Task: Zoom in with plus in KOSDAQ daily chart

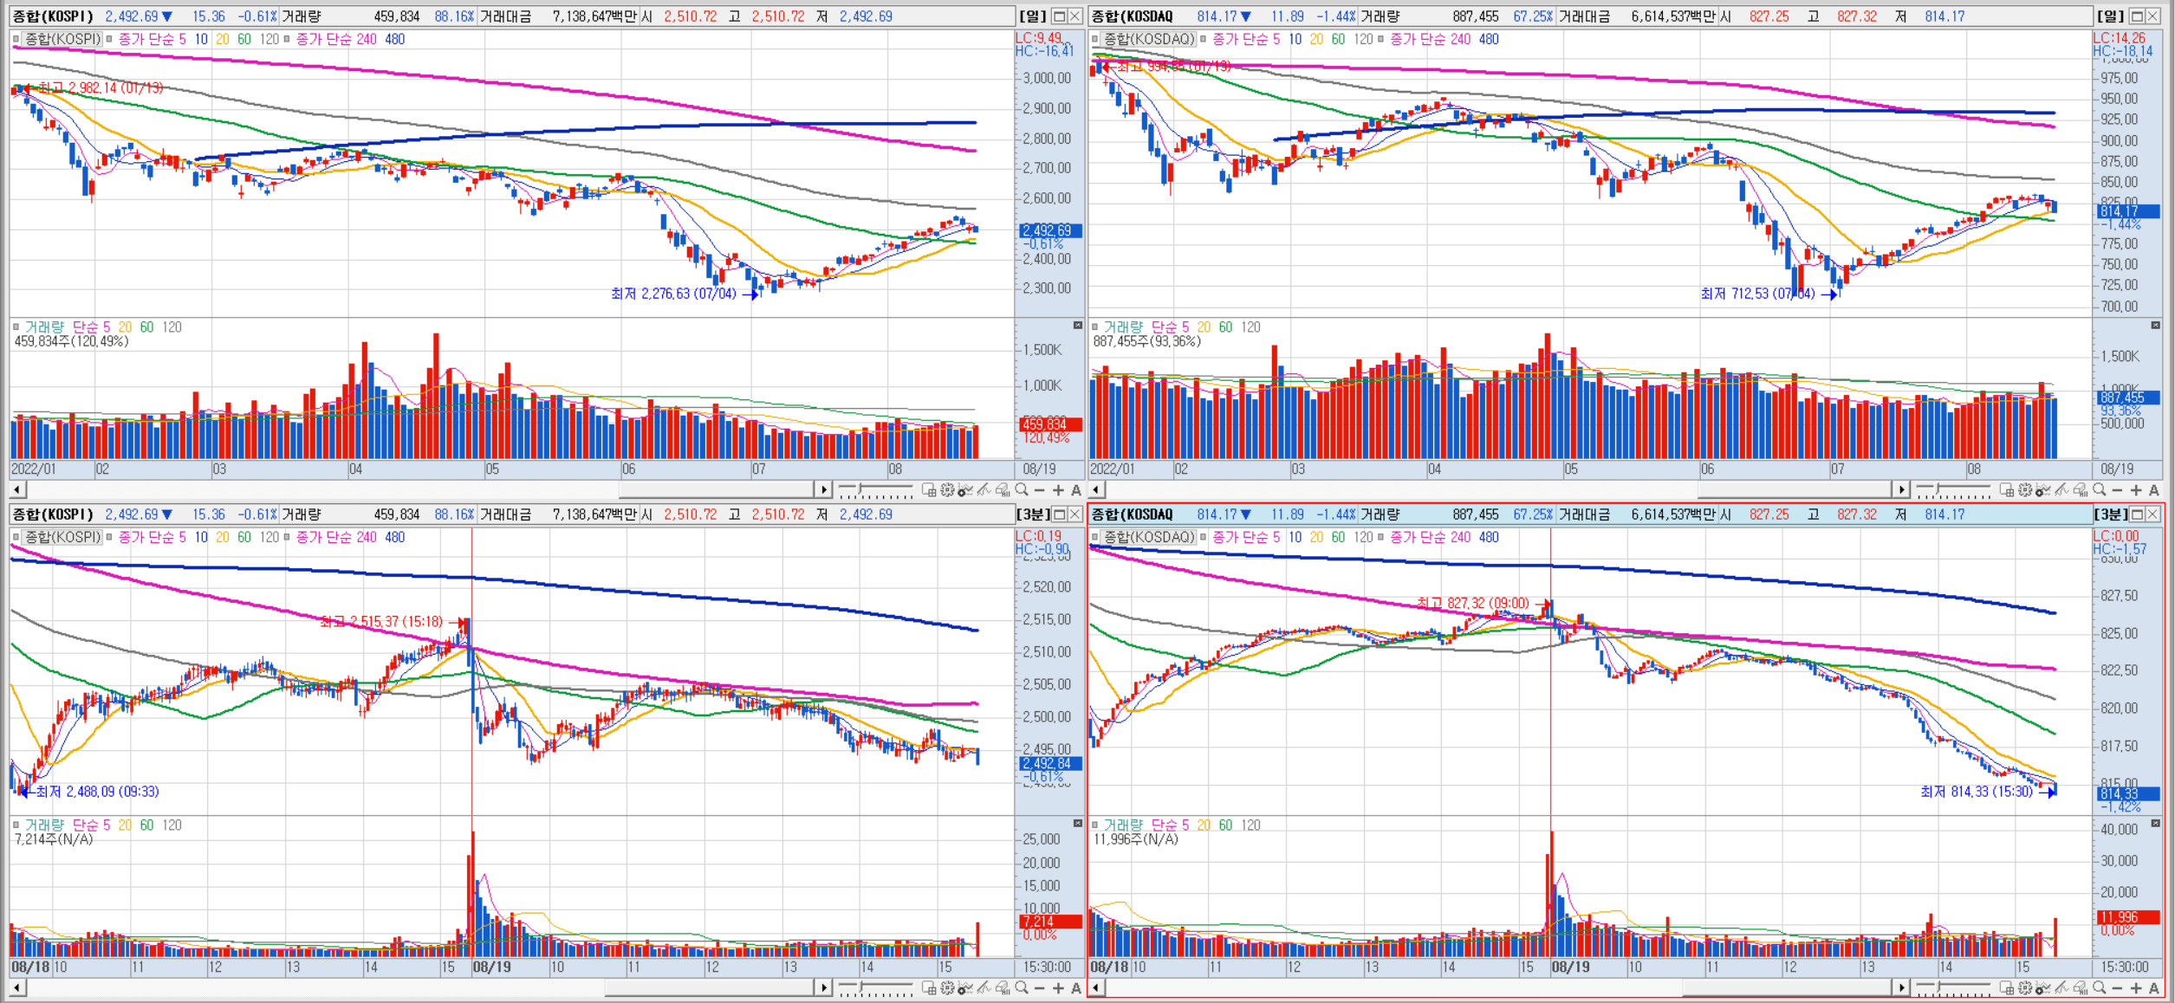Action: pyautogui.click(x=2135, y=490)
